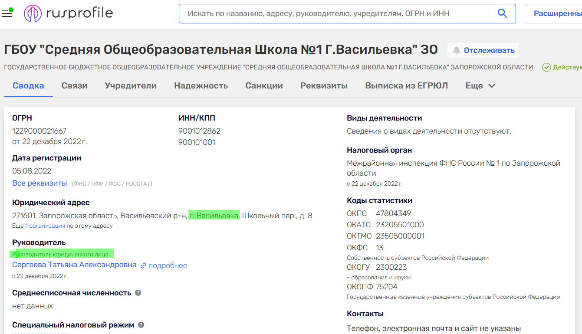Open the Выписка из ЕГРЮЛ tab
This screenshot has width=582, height=334.
(x=406, y=85)
